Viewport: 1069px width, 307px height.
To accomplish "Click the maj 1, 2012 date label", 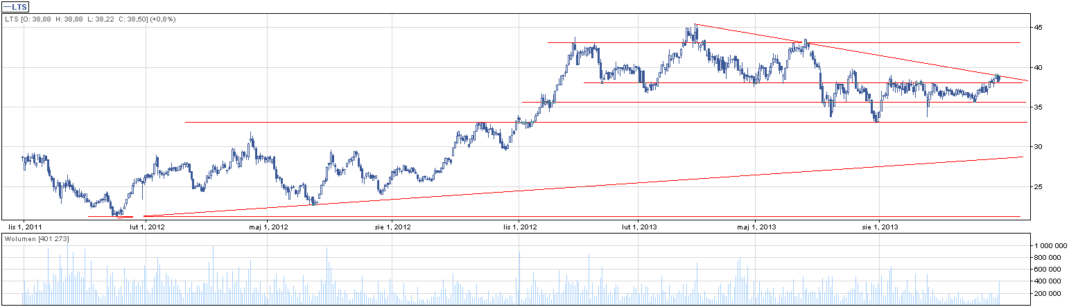I will tap(268, 227).
